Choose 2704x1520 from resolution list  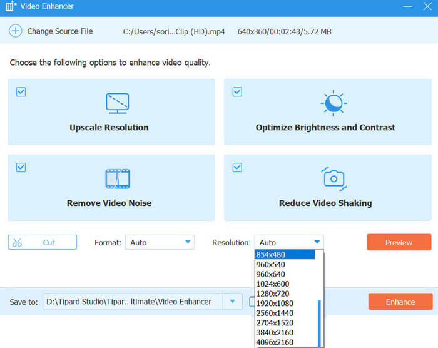(x=285, y=323)
